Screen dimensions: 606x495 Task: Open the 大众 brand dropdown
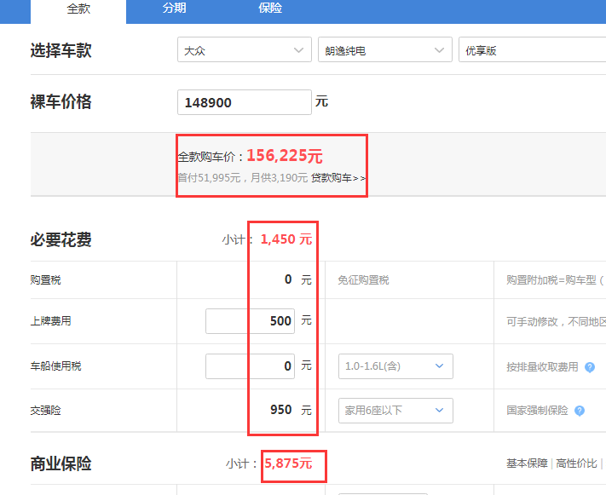245,50
